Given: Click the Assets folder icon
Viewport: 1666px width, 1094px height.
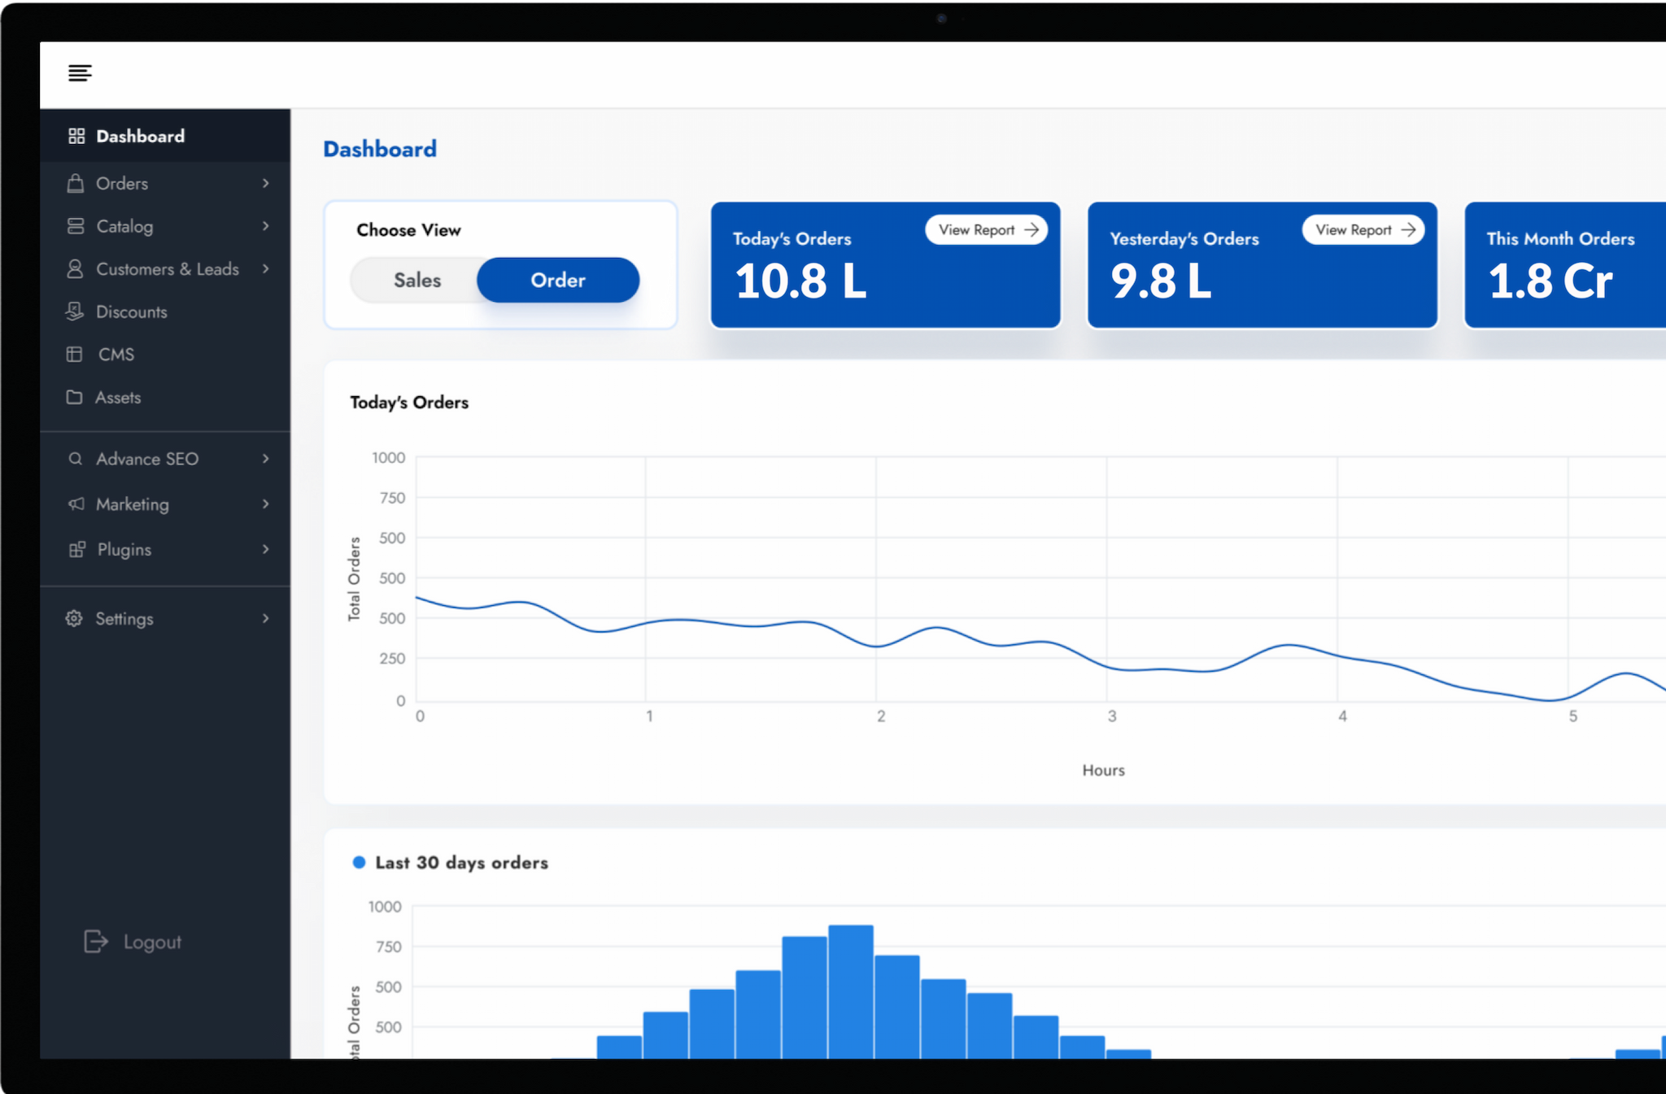Looking at the screenshot, I should coord(75,397).
